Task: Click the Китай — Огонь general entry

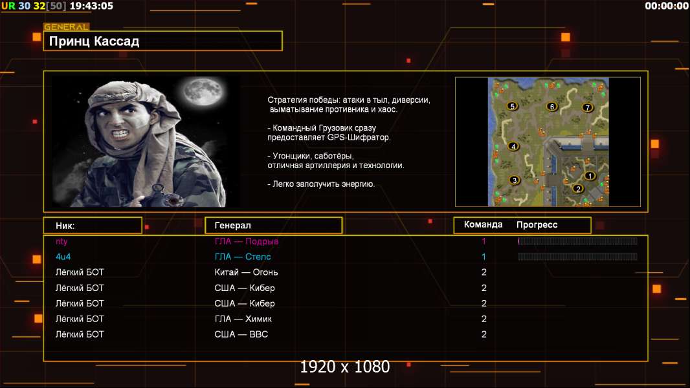Action: coord(246,272)
